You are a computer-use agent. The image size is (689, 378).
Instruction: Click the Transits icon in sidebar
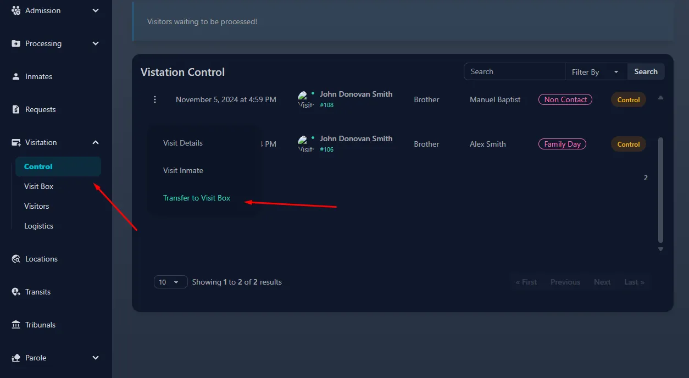click(16, 292)
